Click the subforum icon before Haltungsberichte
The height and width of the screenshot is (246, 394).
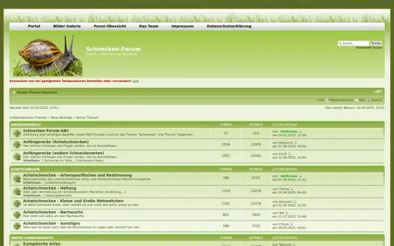click(x=44, y=195)
